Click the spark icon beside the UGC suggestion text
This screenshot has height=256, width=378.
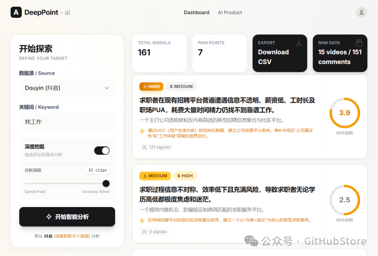point(141,132)
